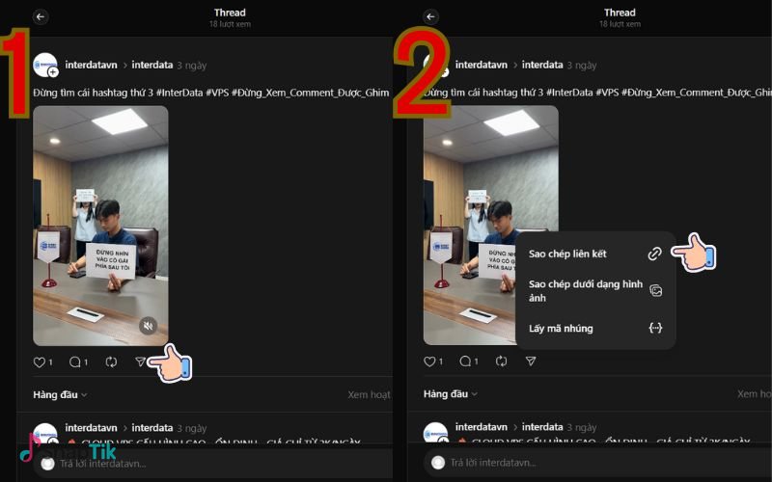Click the back arrow in the right panel
The width and height of the screenshot is (772, 482).
pos(430,16)
